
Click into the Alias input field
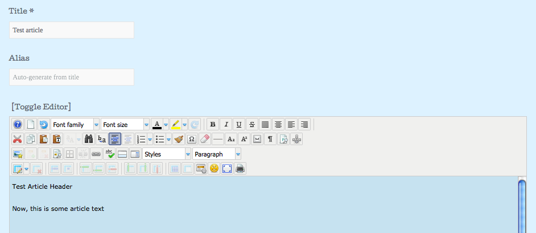coord(72,77)
